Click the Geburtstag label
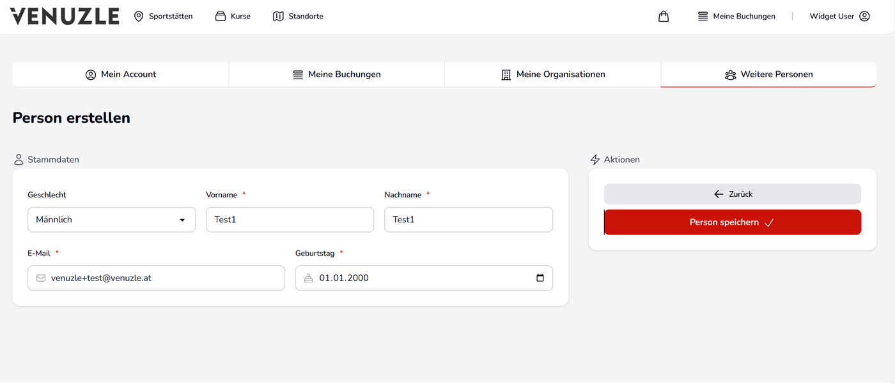The image size is (895, 384). [x=315, y=254]
